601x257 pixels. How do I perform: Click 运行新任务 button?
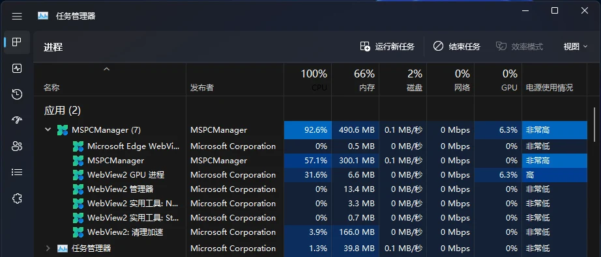click(x=387, y=47)
